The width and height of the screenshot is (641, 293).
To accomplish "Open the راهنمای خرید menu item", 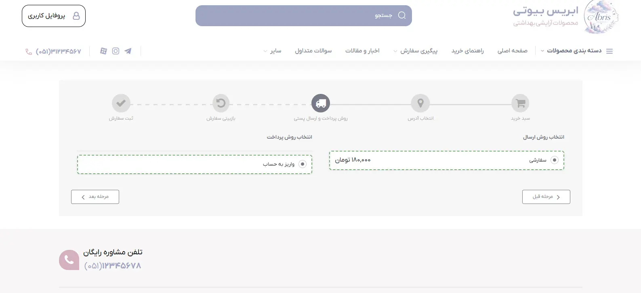I will 467,51.
